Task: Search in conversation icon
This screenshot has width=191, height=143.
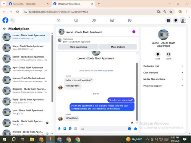Action: pos(168,54)
